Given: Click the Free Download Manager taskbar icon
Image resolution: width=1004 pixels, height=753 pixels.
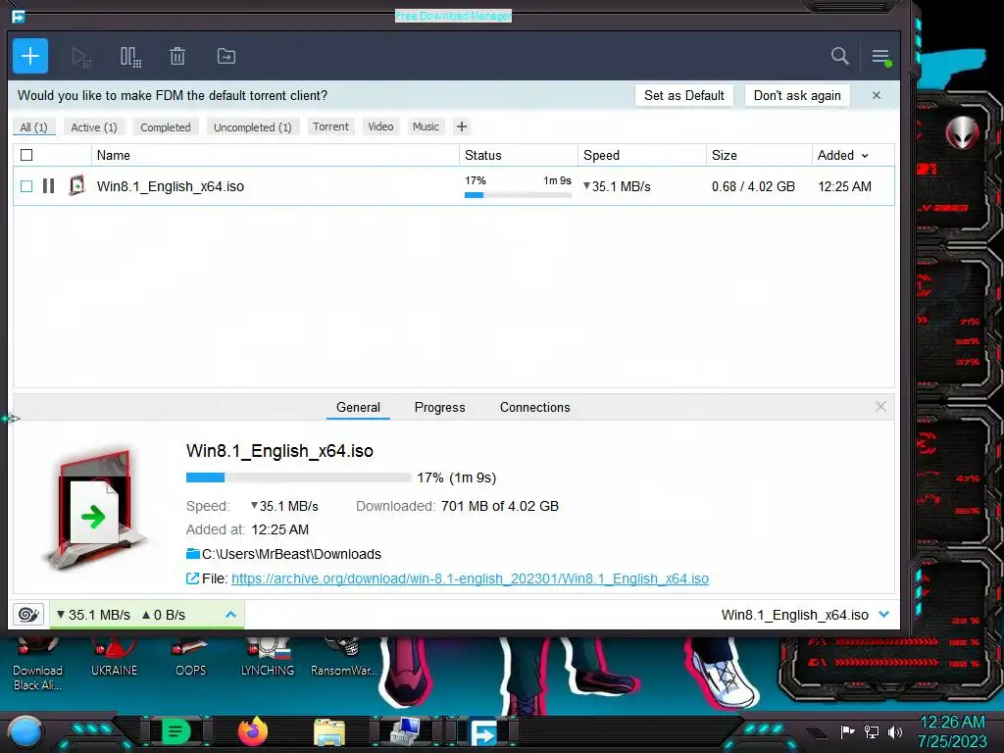Looking at the screenshot, I should tap(483, 732).
